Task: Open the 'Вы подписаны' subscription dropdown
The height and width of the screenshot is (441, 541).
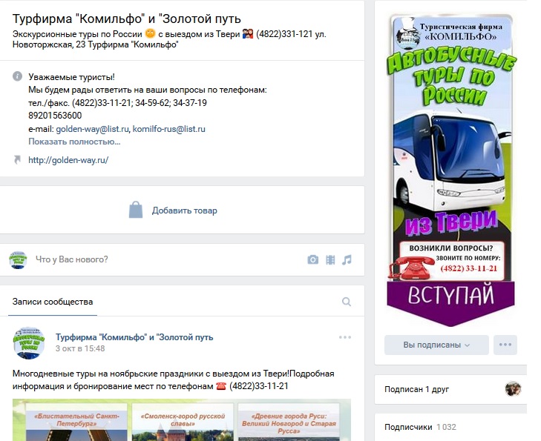Action: click(x=436, y=345)
